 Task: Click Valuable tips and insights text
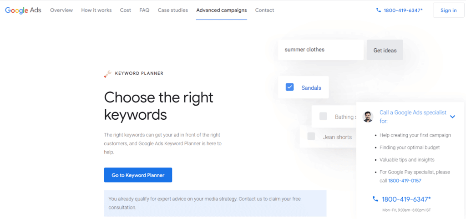(x=407, y=160)
